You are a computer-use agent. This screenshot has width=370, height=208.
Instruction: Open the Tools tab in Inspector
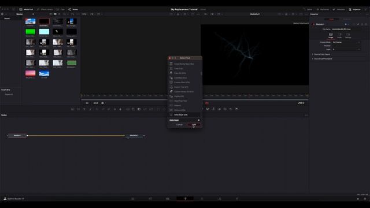[331, 19]
